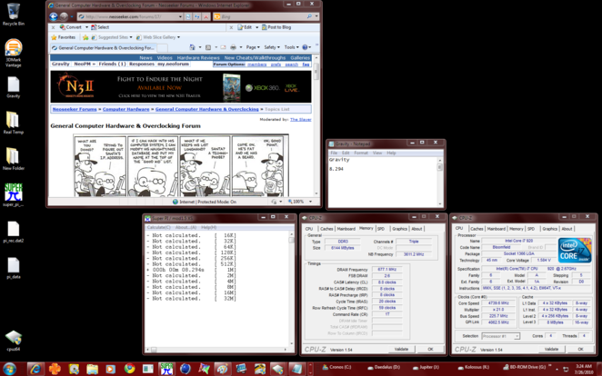
Task: Follow the Computer Hardware breadcrumb link
Action: coord(125,109)
